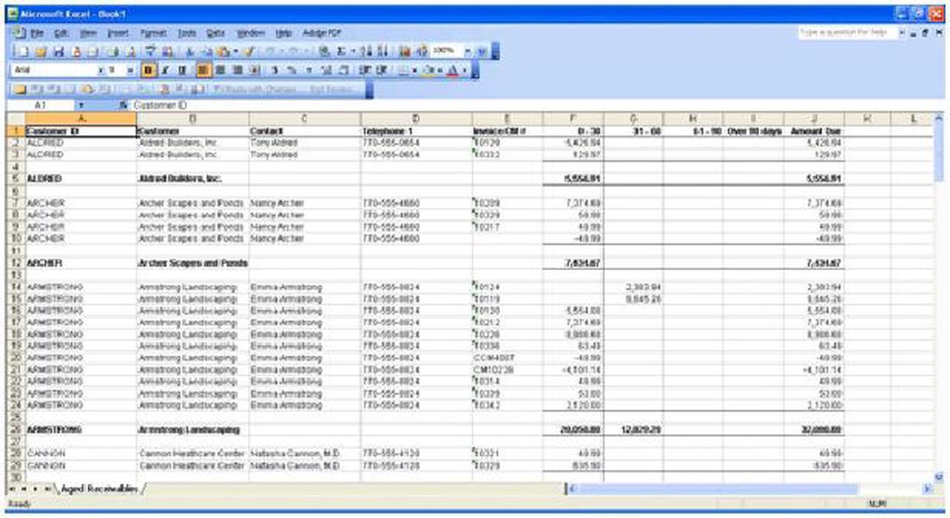The width and height of the screenshot is (950, 518).
Task: Open the font size dropdown
Action: (131, 71)
